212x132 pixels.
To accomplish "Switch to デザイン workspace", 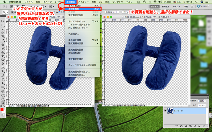I will point(154,6).
